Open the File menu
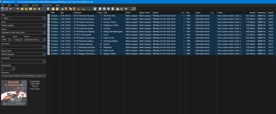This screenshot has width=276, height=114. tap(3, 5)
